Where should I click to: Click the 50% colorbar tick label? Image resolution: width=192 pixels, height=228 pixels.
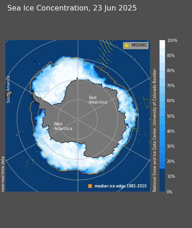(x=171, y=116)
